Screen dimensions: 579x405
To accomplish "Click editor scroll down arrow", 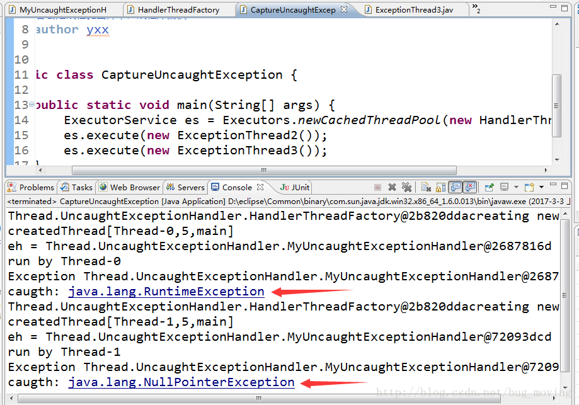I will [x=557, y=160].
